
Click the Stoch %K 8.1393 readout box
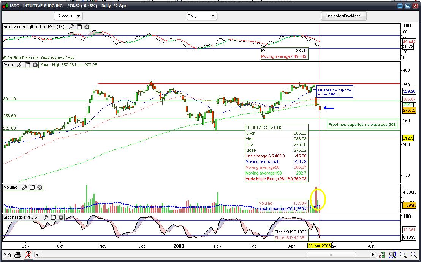coord(291,232)
